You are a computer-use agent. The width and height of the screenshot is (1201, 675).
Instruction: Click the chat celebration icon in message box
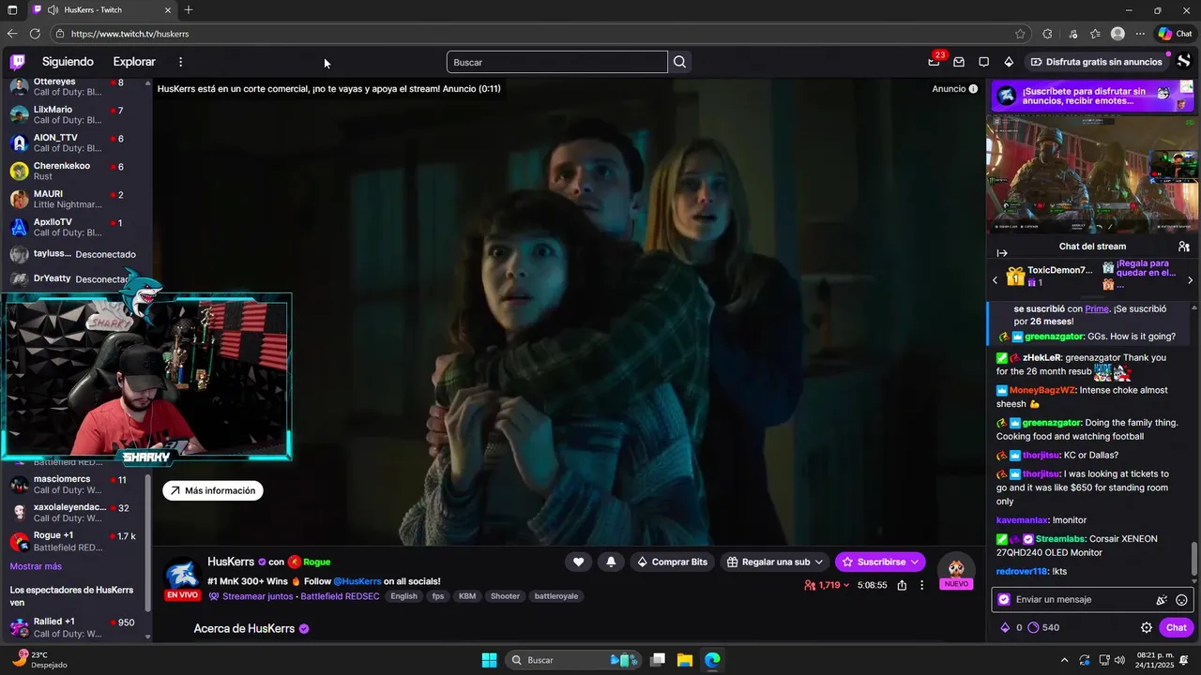pyautogui.click(x=1162, y=600)
